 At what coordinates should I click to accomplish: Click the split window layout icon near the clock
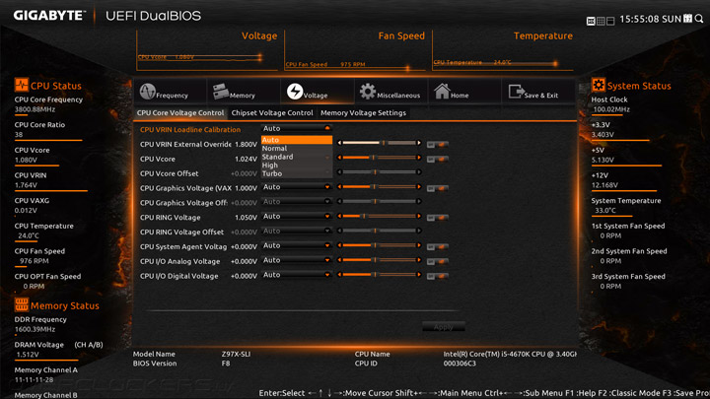coord(610,22)
